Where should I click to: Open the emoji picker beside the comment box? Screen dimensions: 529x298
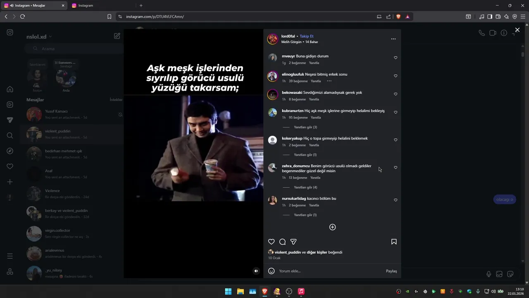click(271, 271)
